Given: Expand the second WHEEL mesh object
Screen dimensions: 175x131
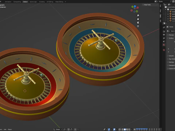Looking at the screenshot, I should (x=168, y=14).
